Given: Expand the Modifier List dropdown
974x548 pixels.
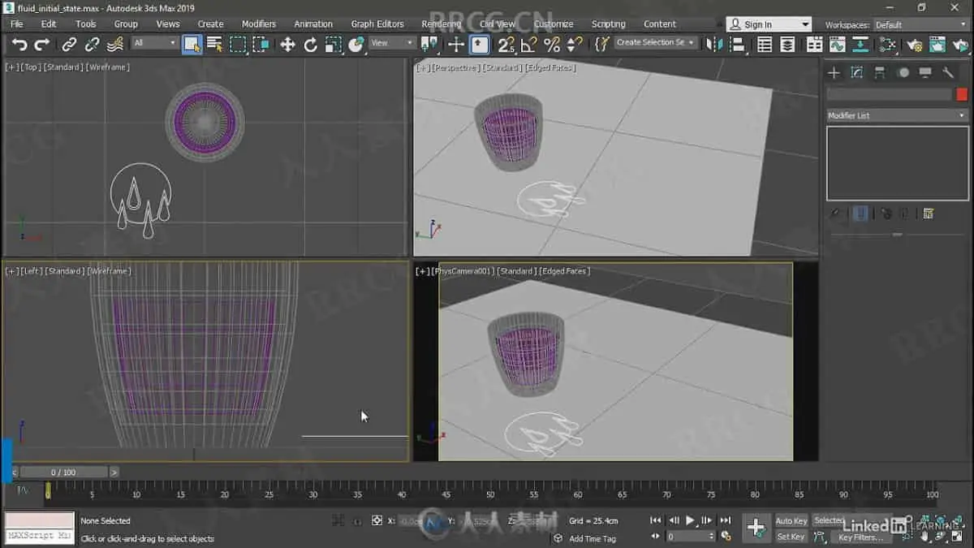Looking at the screenshot, I should click(897, 116).
